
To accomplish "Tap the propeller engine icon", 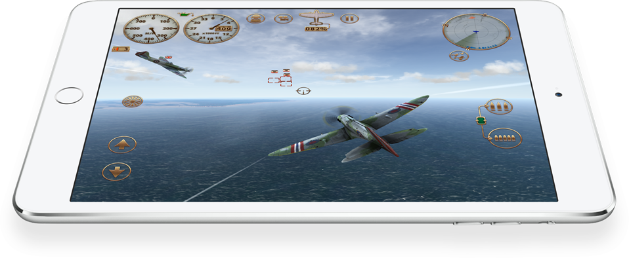I will [x=133, y=101].
